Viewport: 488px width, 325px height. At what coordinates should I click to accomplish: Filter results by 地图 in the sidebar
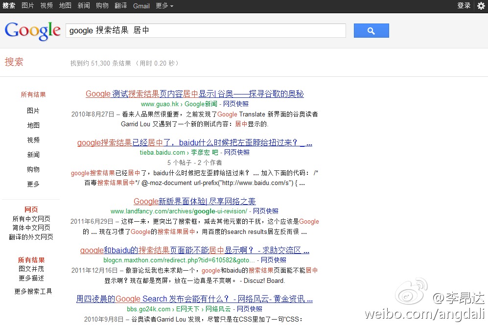coord(33,125)
